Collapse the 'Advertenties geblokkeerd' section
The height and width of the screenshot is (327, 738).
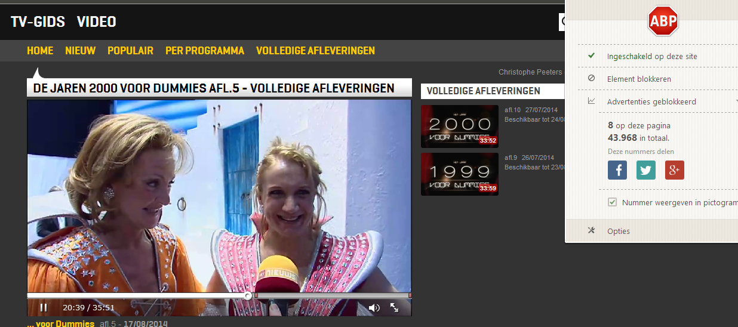(736, 101)
